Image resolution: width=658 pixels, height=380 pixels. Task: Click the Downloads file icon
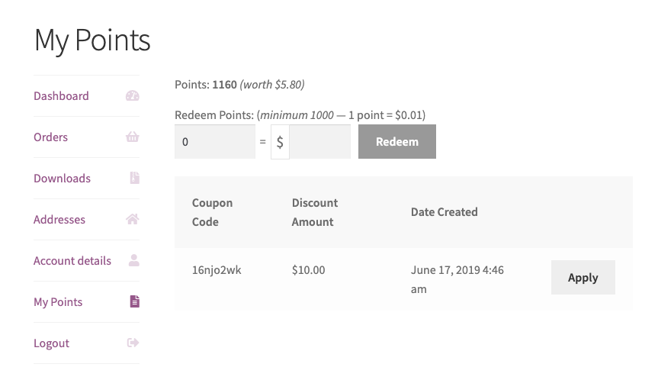[x=134, y=178]
